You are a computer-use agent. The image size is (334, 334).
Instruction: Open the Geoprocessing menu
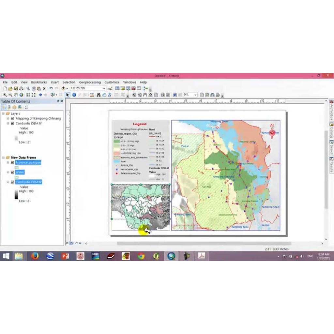pos(90,82)
